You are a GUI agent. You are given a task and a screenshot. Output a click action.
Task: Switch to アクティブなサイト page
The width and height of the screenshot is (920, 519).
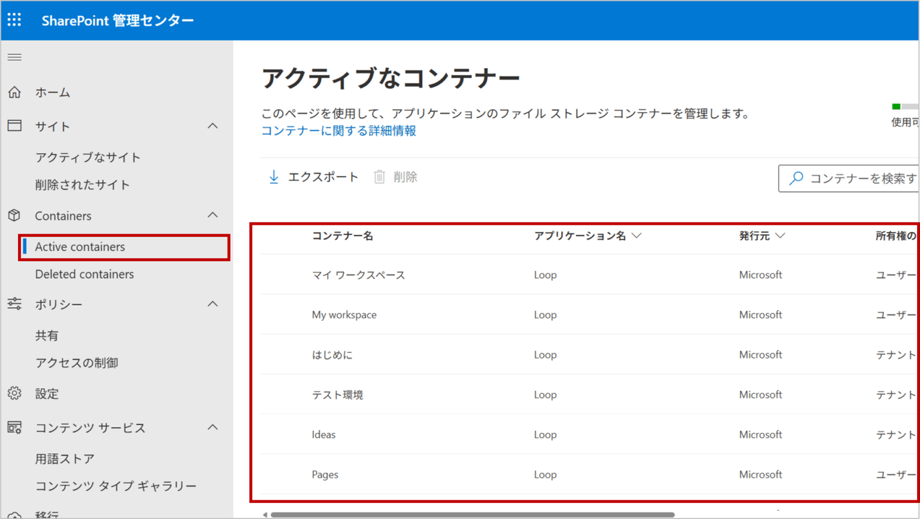89,156
